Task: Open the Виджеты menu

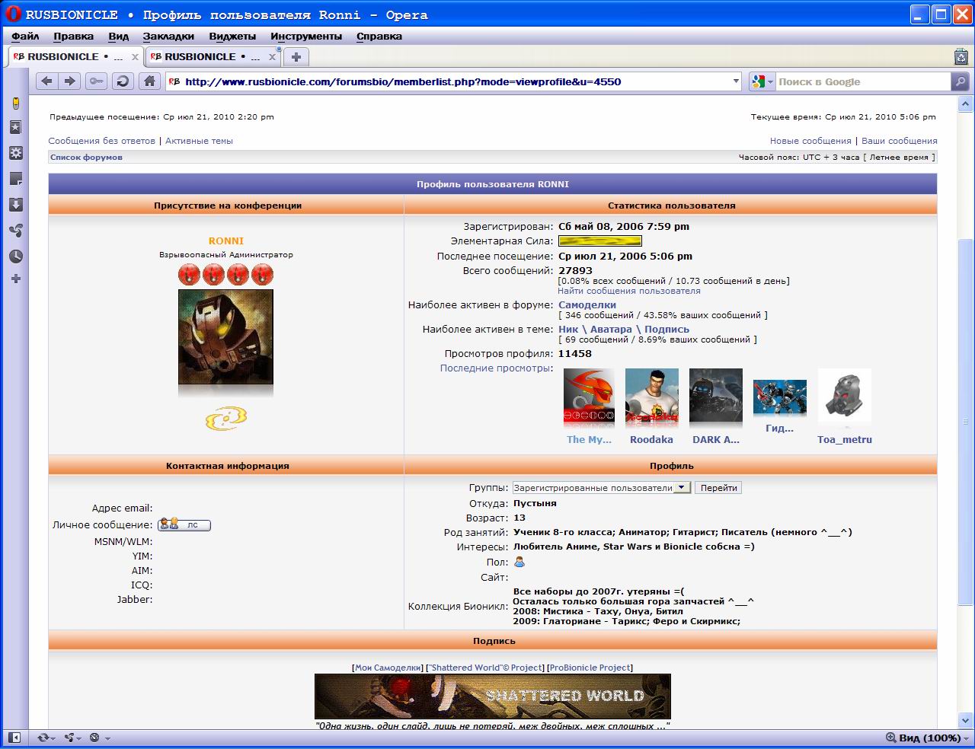Action: pos(232,36)
